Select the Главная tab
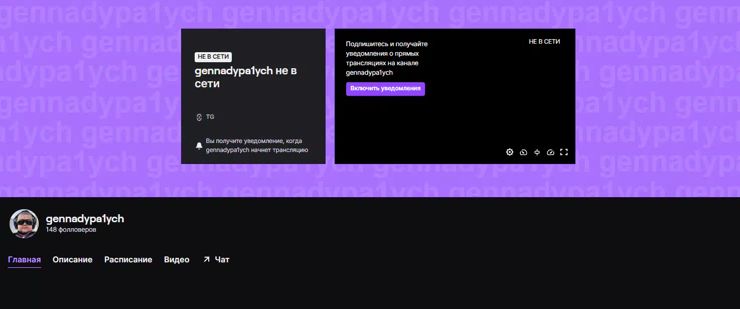 (x=24, y=260)
